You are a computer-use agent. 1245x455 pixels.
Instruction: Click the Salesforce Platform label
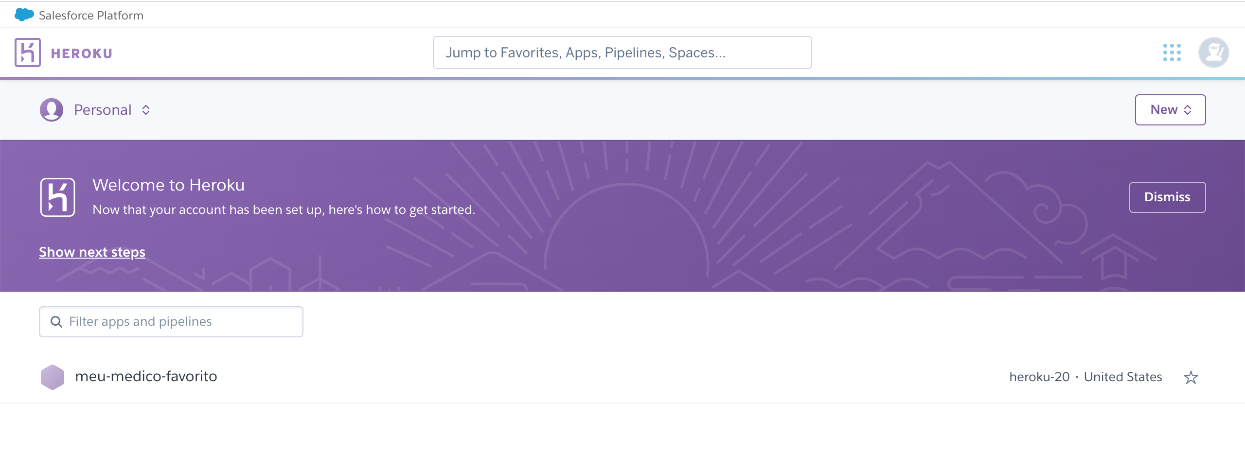point(91,16)
